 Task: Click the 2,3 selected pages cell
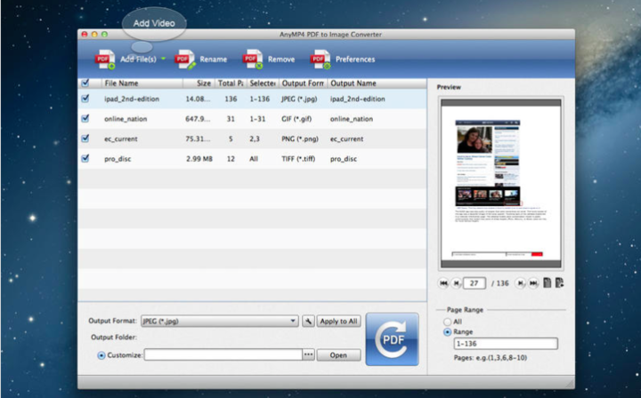pyautogui.click(x=255, y=139)
